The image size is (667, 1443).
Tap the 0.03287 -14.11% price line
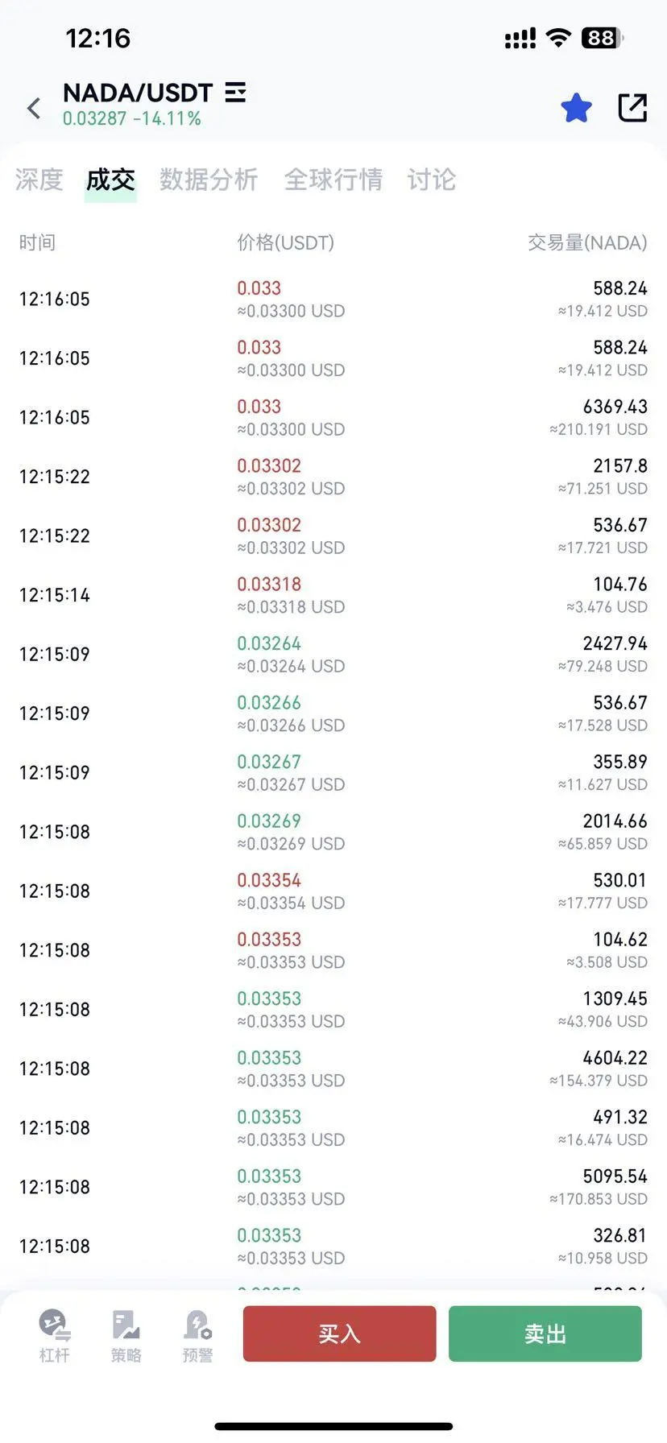132,119
